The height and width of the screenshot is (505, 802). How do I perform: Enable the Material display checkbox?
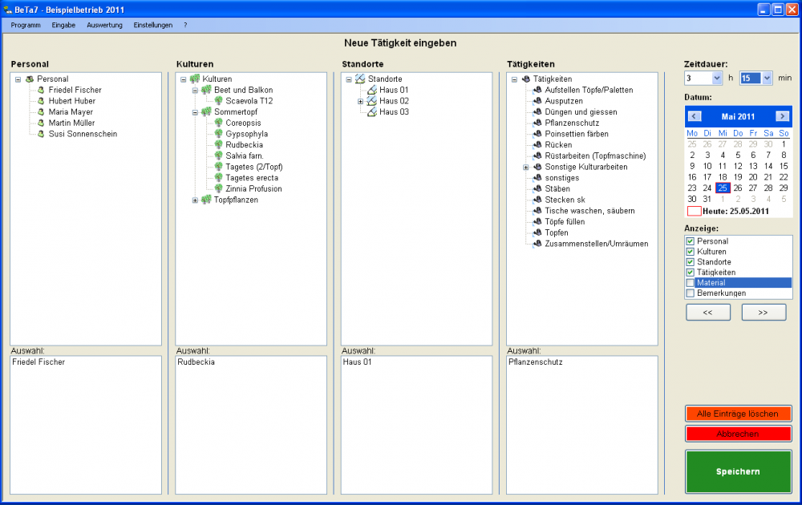click(x=690, y=283)
